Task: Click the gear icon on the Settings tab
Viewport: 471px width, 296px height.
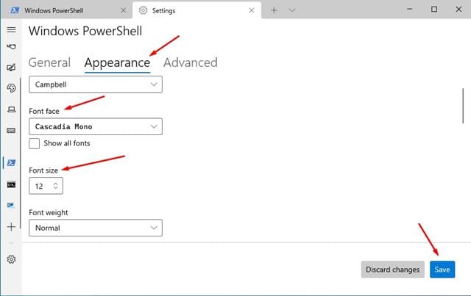Action: tap(143, 10)
